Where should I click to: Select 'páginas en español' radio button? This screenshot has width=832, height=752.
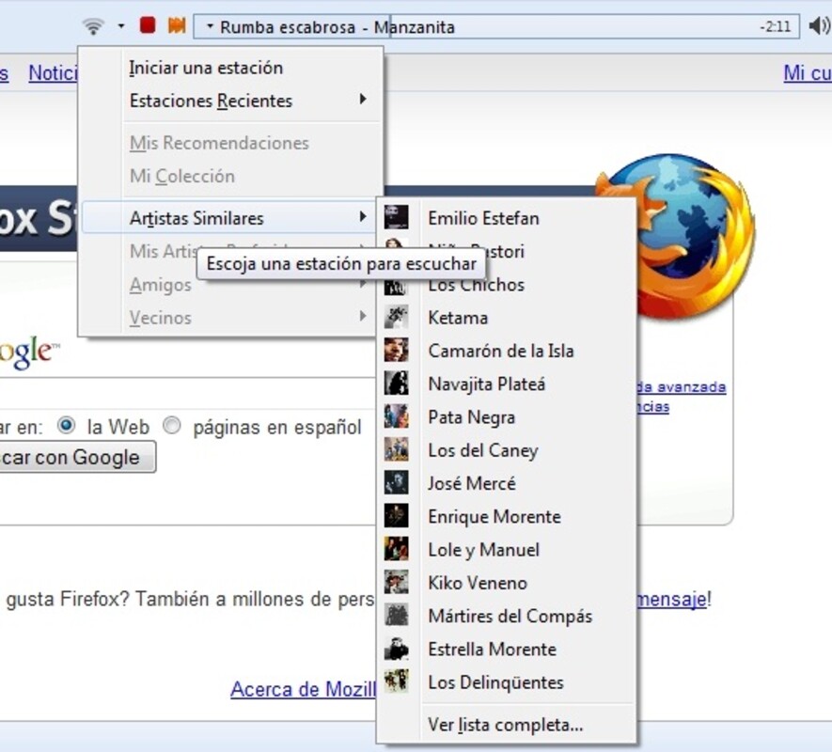pos(172,426)
